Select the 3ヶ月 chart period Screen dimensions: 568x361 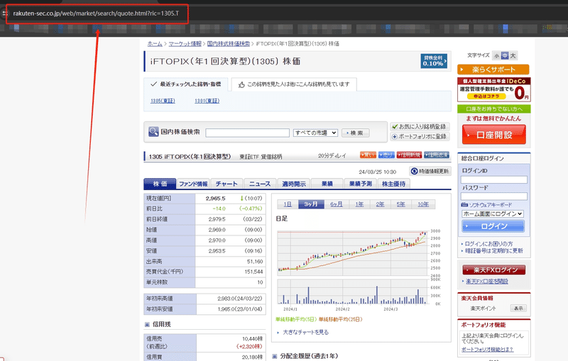(311, 204)
